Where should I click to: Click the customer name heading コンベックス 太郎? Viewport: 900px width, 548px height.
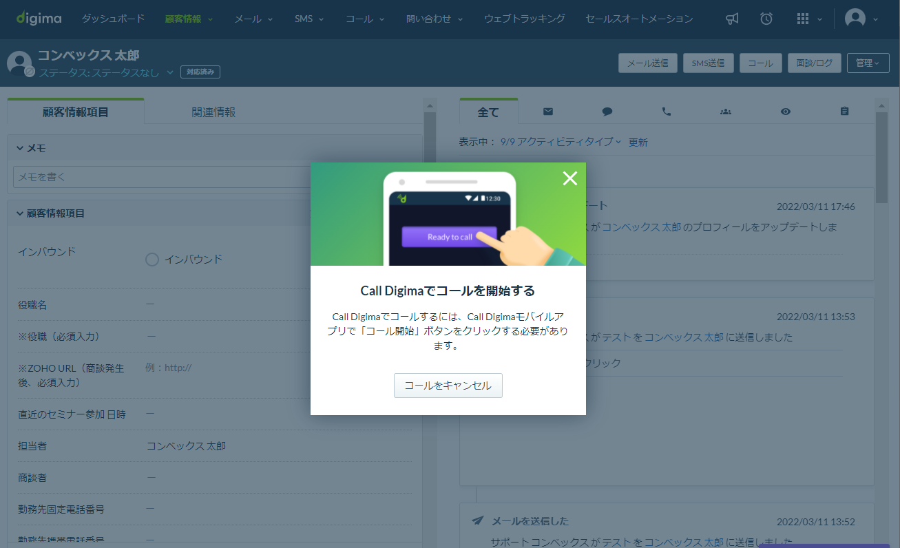coord(89,55)
